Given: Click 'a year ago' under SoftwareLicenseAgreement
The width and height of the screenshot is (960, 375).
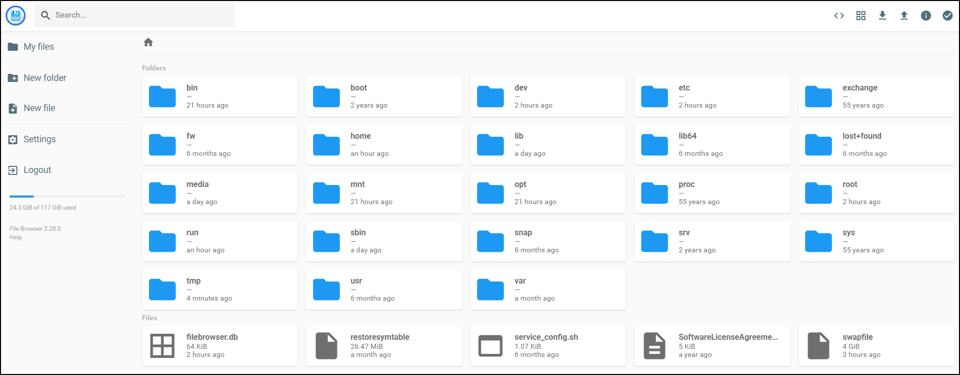Looking at the screenshot, I should 695,354.
